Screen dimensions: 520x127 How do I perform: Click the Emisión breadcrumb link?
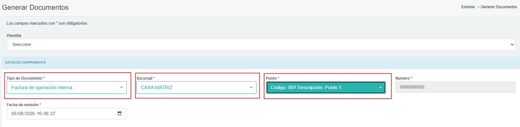click(468, 7)
